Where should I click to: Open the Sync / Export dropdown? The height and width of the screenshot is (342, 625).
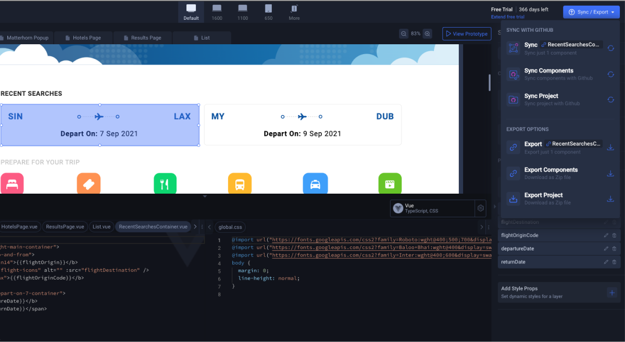pyautogui.click(x=591, y=11)
